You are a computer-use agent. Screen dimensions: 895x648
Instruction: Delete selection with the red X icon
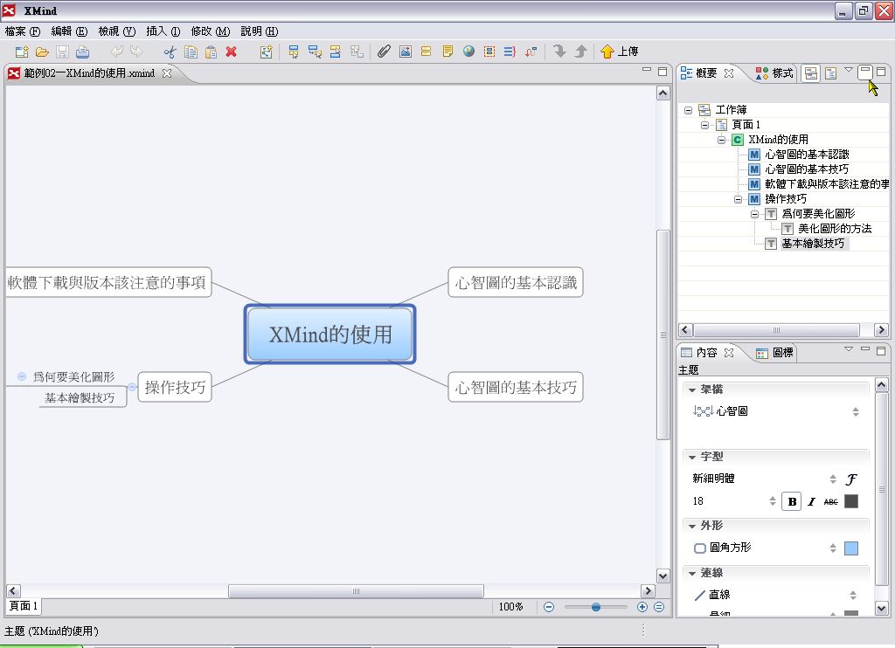click(x=231, y=52)
